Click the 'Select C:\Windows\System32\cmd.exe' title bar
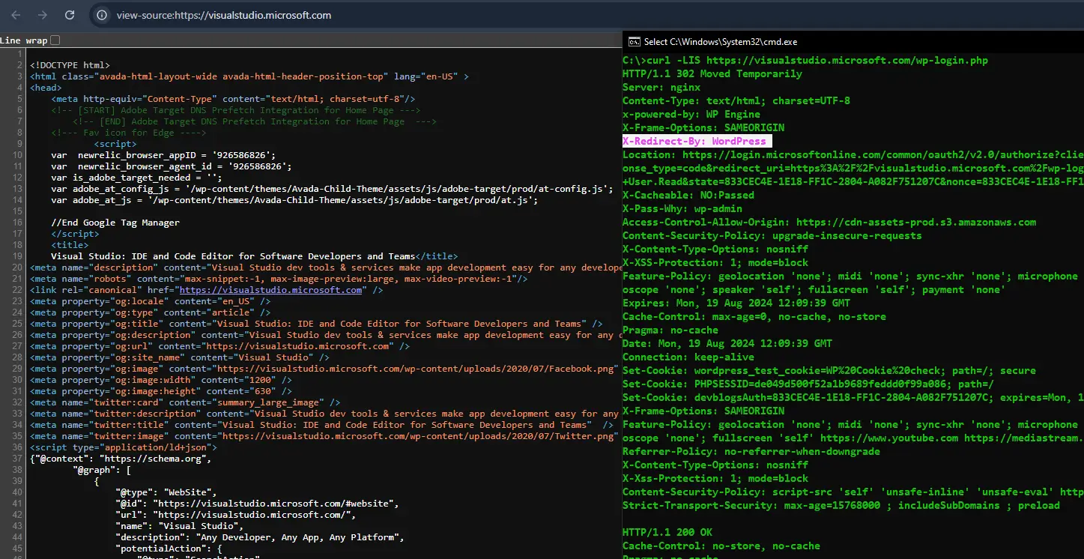This screenshot has width=1084, height=559. [853, 42]
